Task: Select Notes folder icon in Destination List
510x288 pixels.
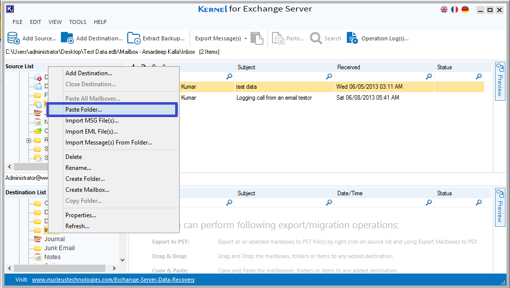Action: click(x=38, y=257)
